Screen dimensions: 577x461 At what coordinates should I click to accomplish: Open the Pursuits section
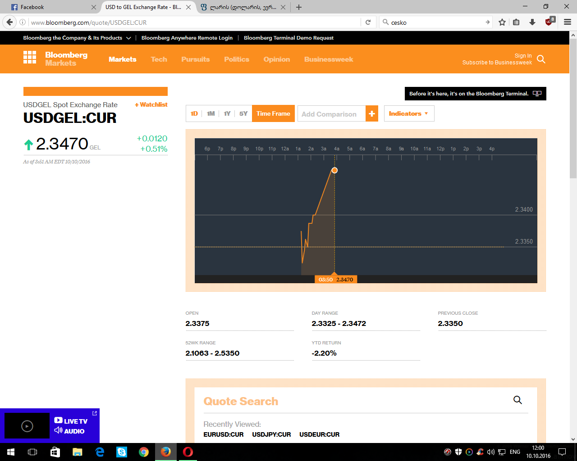tap(196, 59)
